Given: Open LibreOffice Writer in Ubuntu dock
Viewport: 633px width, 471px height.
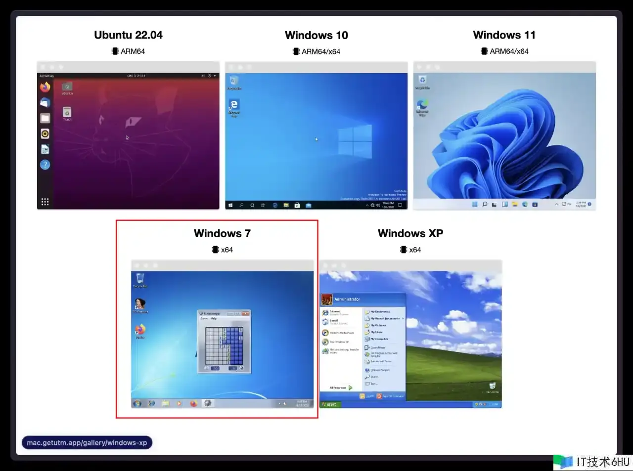Looking at the screenshot, I should (x=45, y=149).
